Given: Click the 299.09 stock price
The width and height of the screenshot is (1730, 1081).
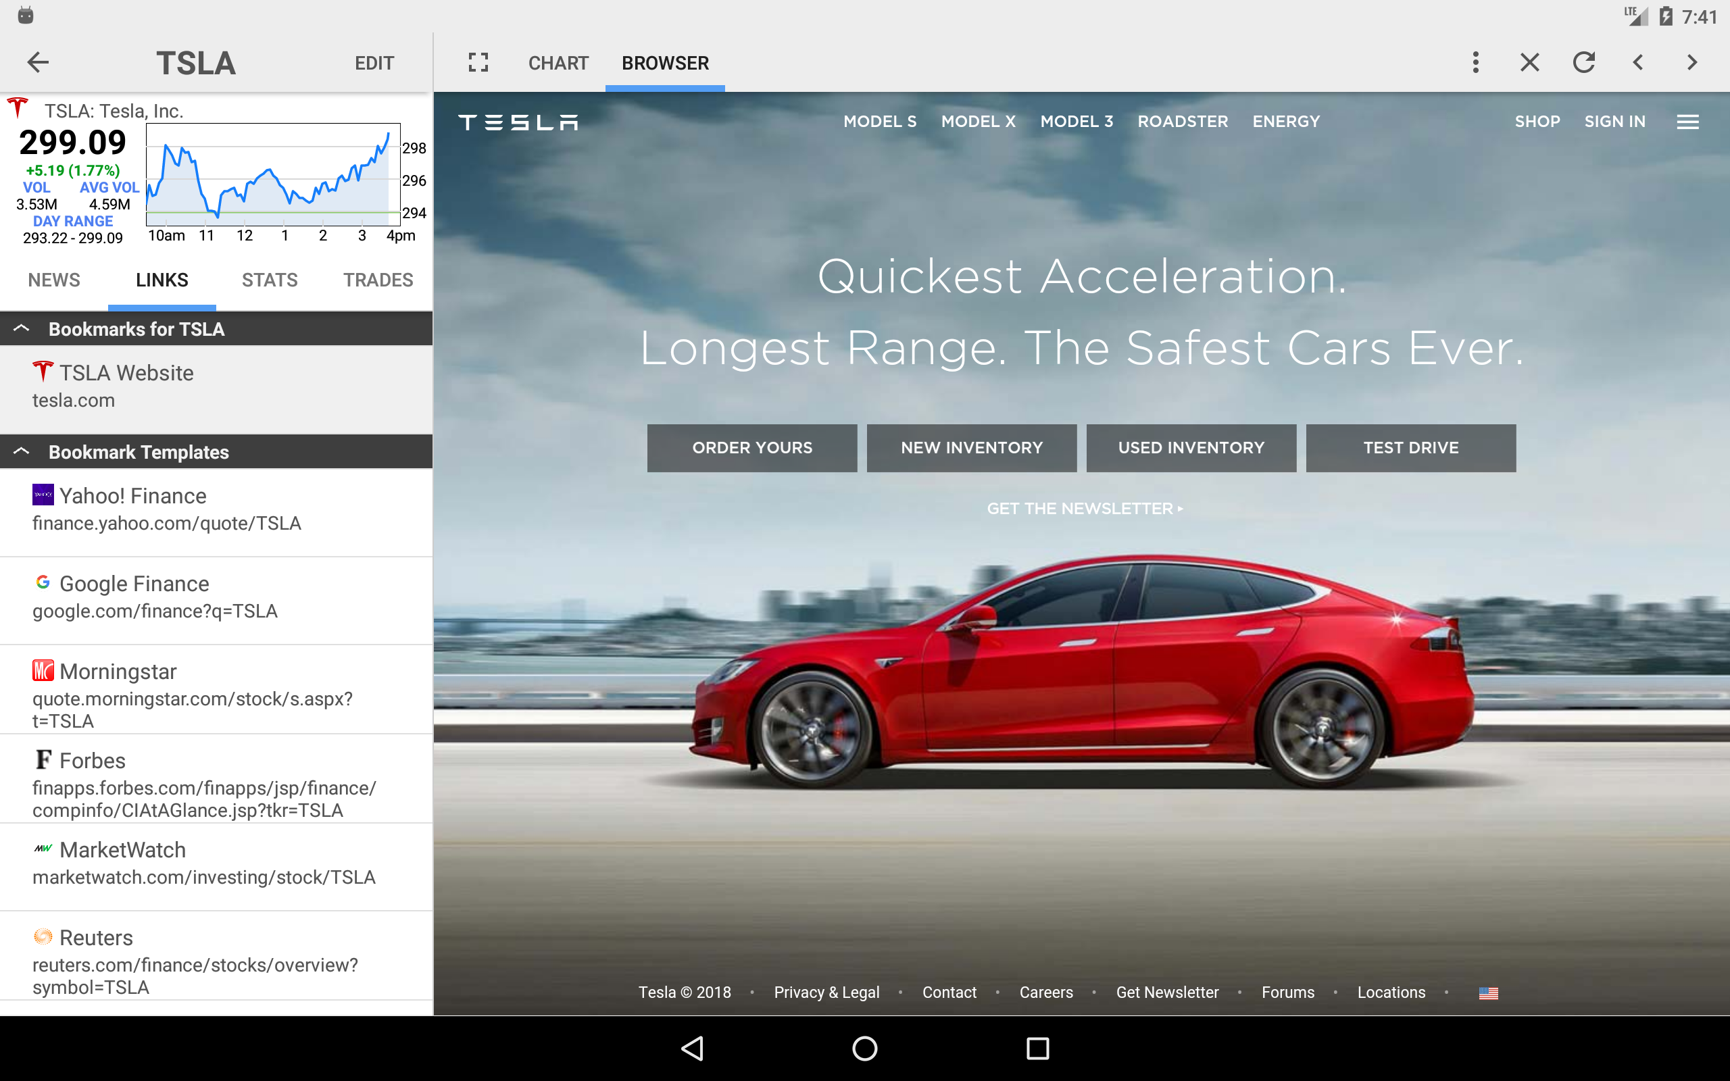Looking at the screenshot, I should (72, 143).
